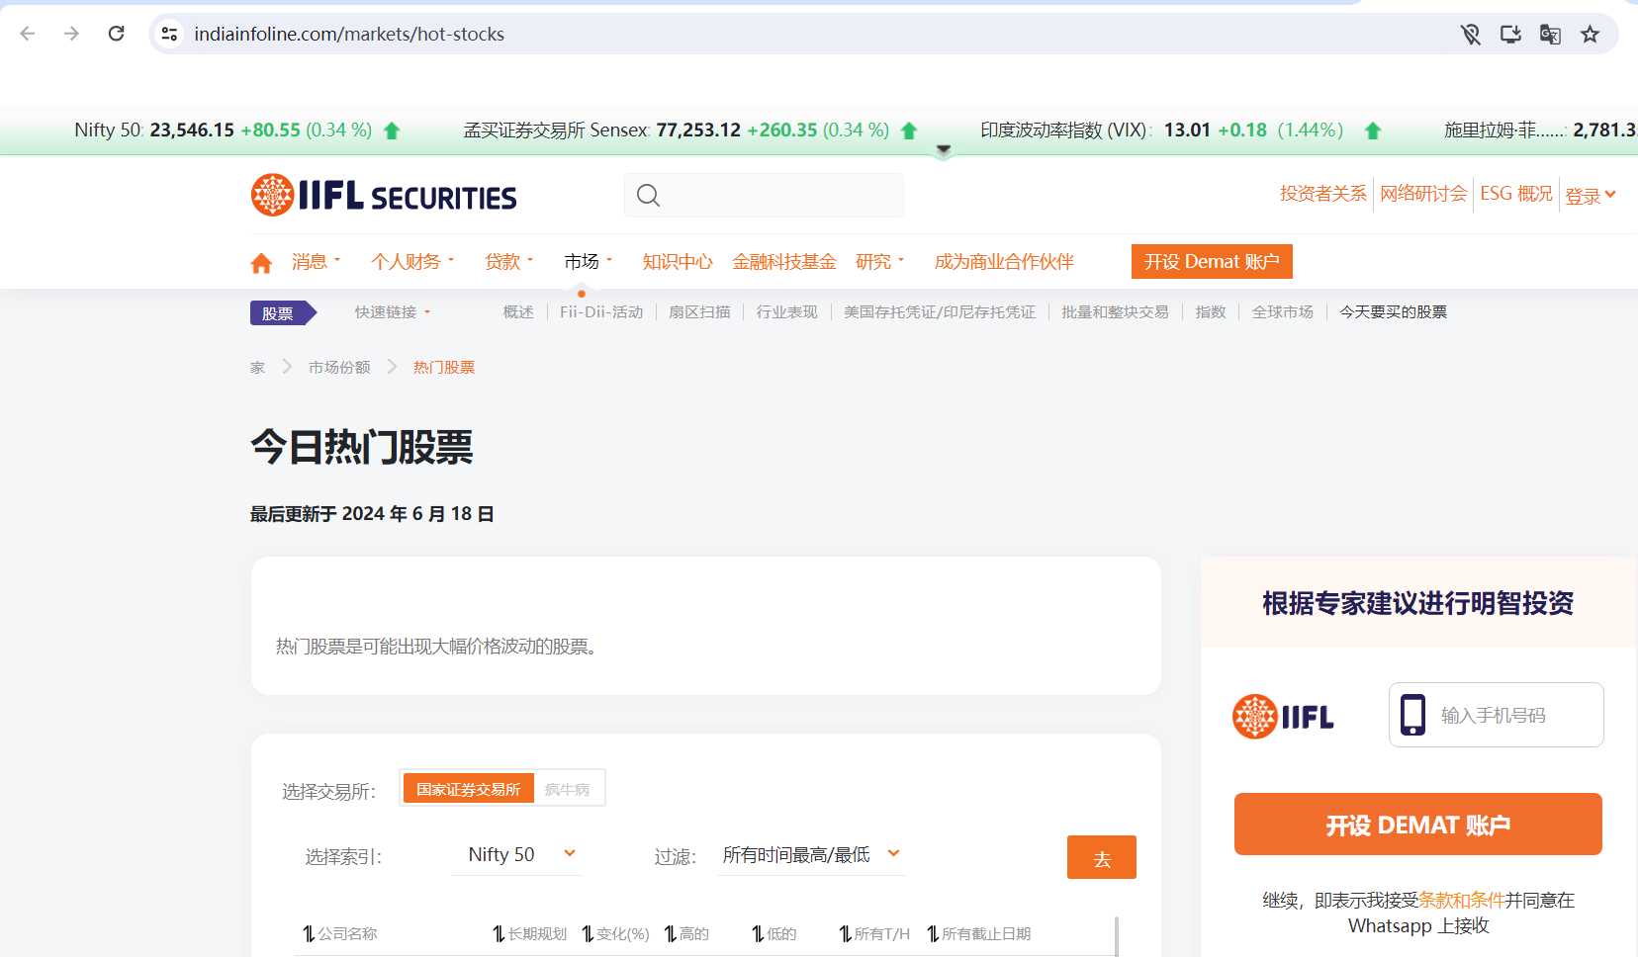This screenshot has width=1638, height=957.
Task: Expand the 贷款 menu
Action: point(508,261)
